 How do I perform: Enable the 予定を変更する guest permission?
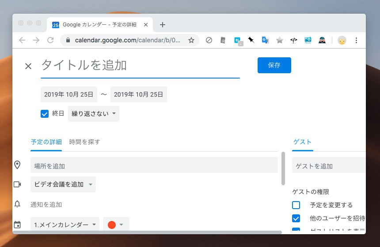pyautogui.click(x=296, y=205)
